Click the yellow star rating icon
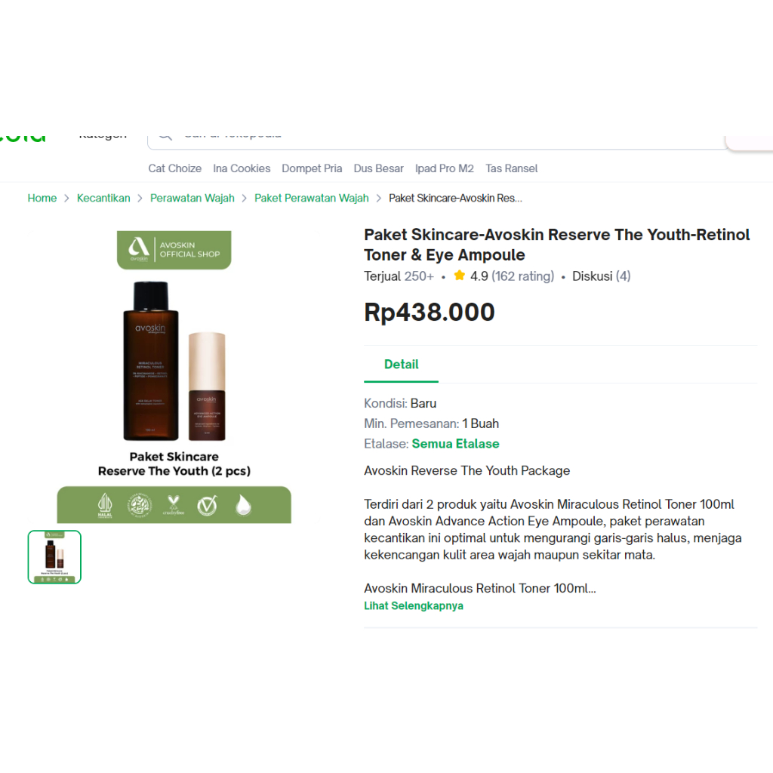The width and height of the screenshot is (773, 773). pos(459,276)
